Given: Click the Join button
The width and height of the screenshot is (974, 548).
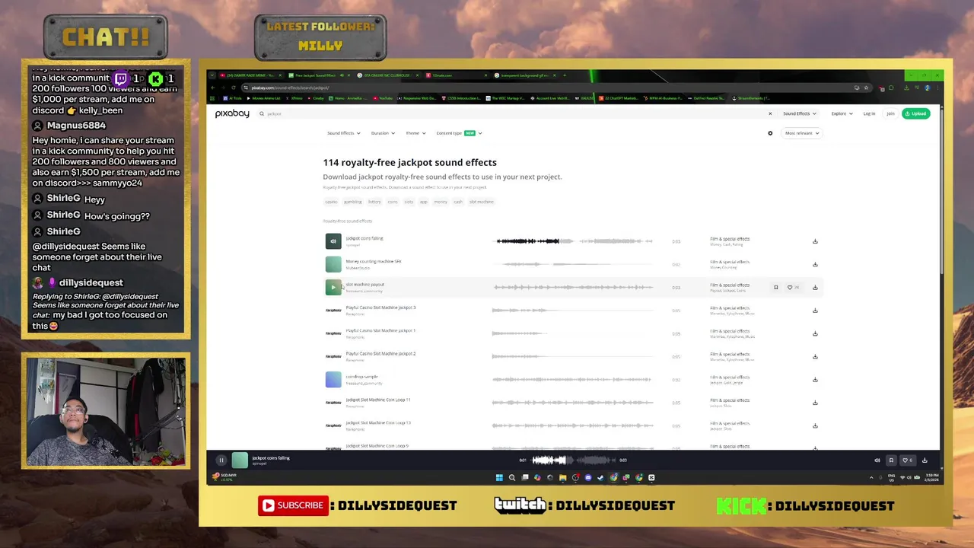Looking at the screenshot, I should [890, 113].
